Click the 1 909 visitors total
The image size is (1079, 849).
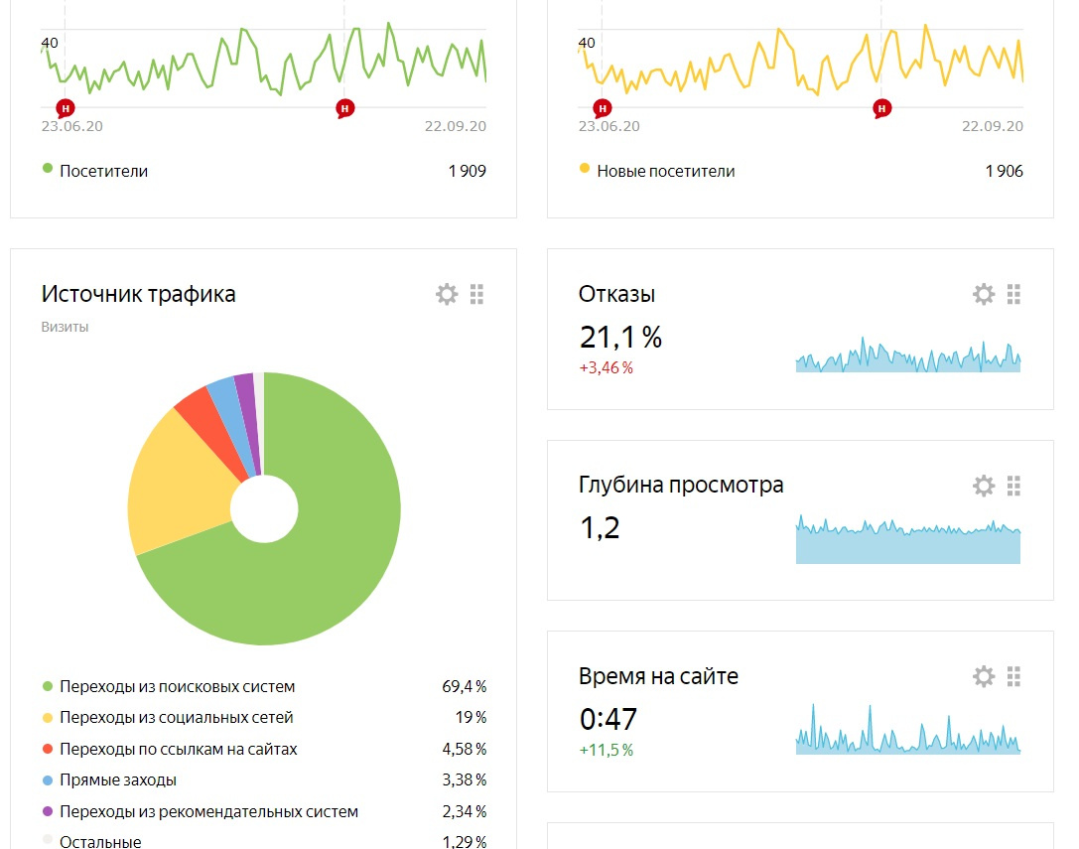coord(468,171)
